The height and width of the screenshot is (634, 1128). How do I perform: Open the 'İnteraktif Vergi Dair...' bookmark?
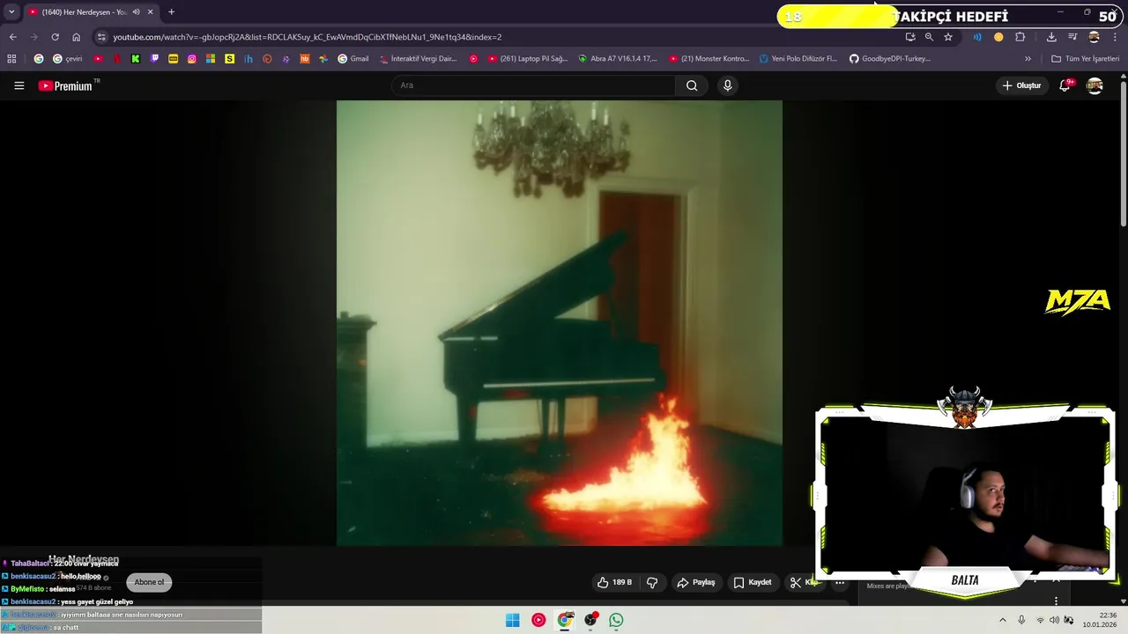pyautogui.click(x=419, y=59)
